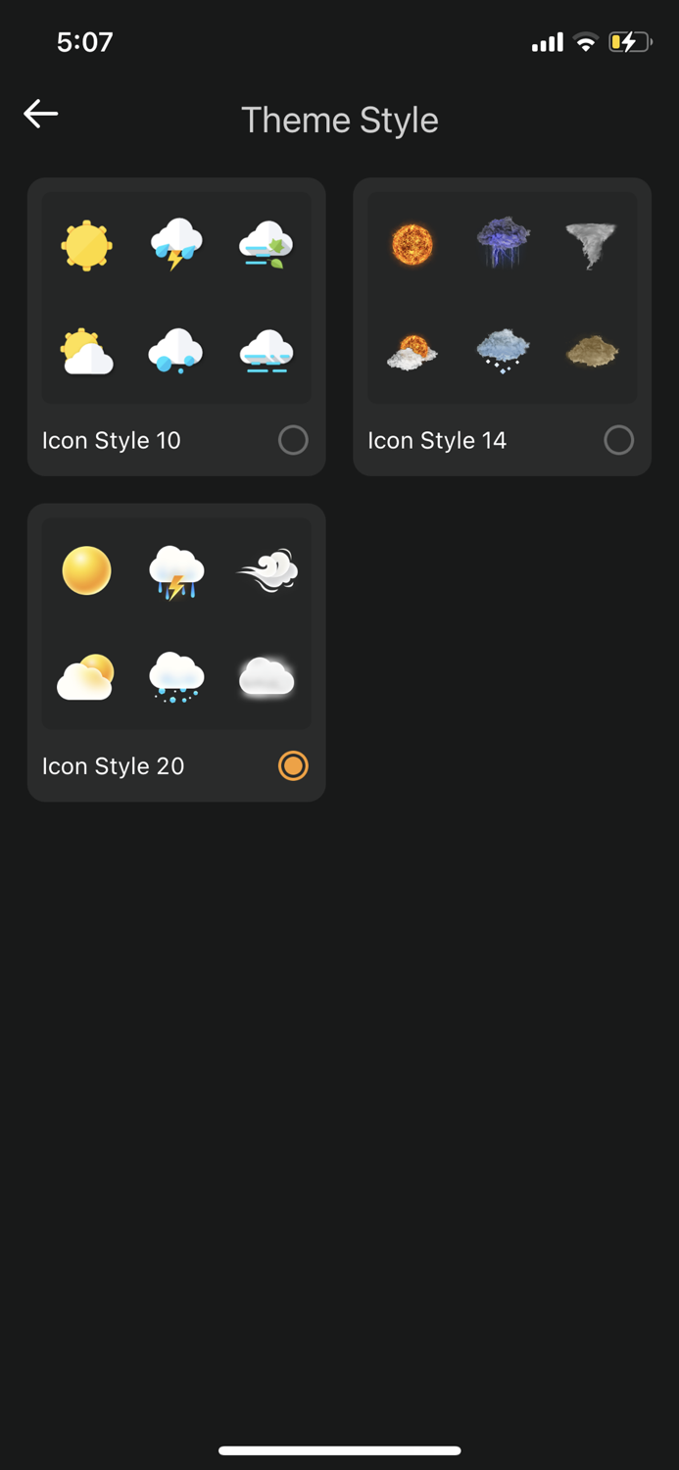The width and height of the screenshot is (679, 1470).
Task: Click the snowy cloud icon in Icon Style 10
Action: pyautogui.click(x=176, y=353)
